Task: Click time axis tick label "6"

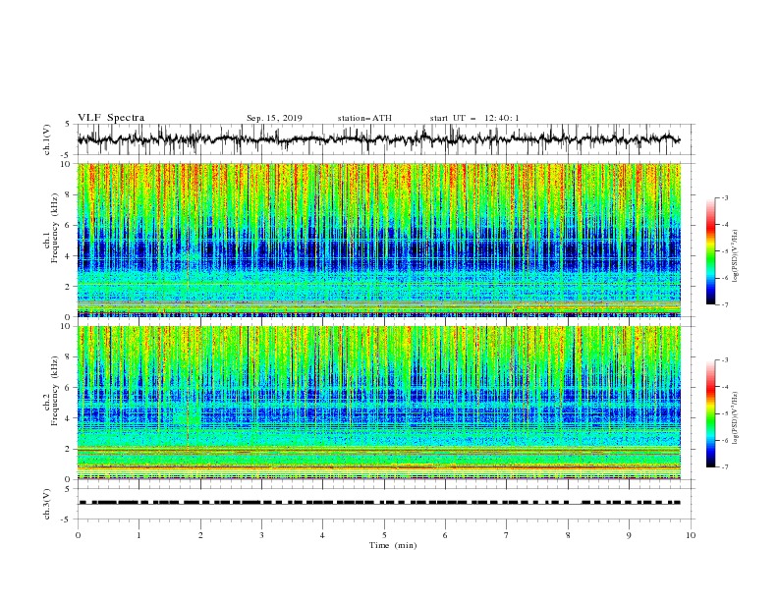Action: [x=445, y=535]
